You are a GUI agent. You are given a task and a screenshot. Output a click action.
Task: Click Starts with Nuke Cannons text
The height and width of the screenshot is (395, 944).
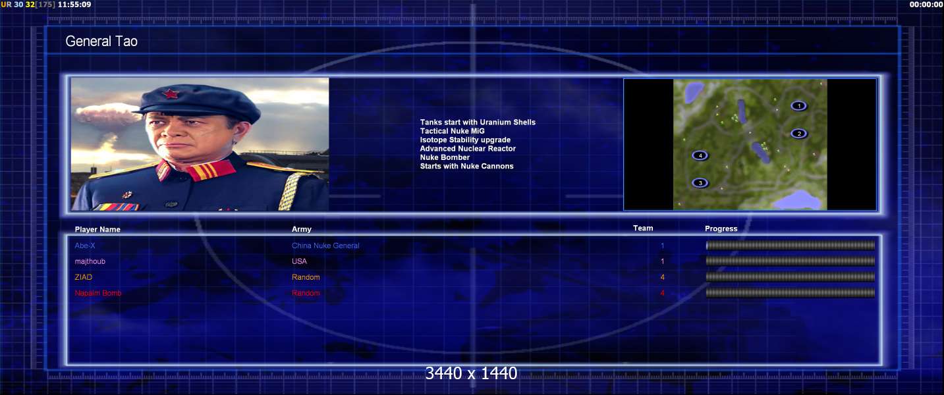point(466,166)
